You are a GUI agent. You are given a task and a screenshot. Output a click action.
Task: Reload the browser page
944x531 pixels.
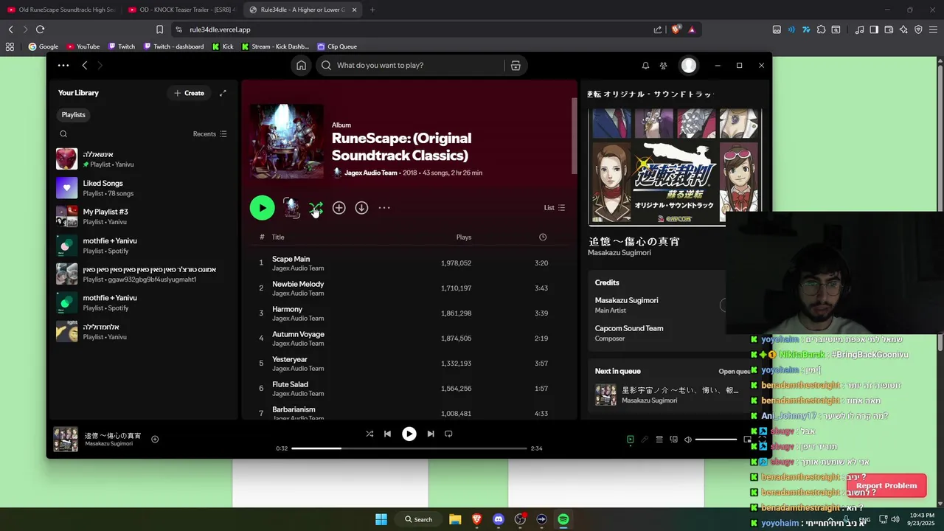point(40,29)
